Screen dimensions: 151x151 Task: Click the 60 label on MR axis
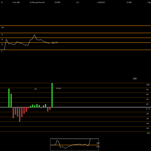coord(147,95)
